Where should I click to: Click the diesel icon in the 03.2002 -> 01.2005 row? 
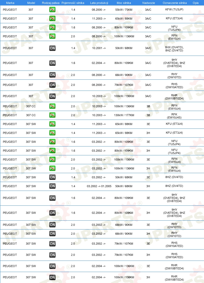pyautogui.click(x=52, y=186)
